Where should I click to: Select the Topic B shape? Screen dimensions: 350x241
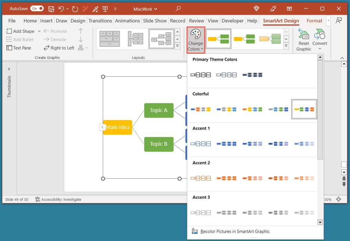(x=159, y=144)
